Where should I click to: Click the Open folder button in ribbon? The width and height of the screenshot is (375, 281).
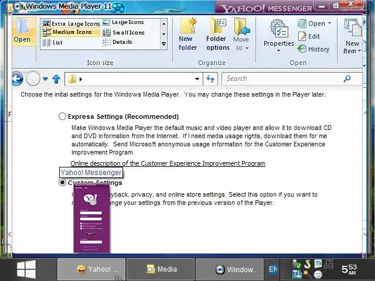[23, 31]
